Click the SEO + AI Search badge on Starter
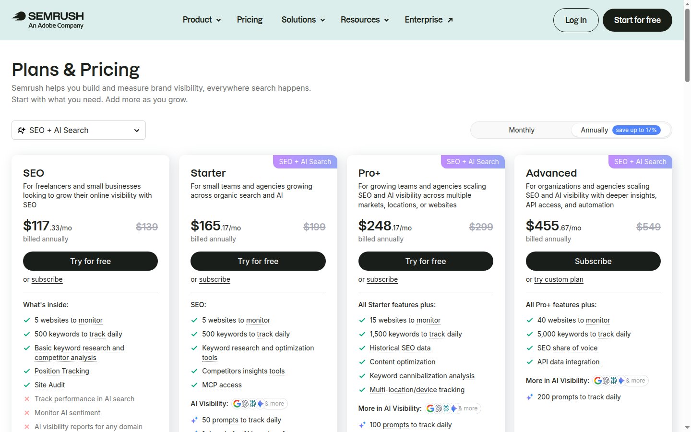The width and height of the screenshot is (691, 432). coord(305,162)
